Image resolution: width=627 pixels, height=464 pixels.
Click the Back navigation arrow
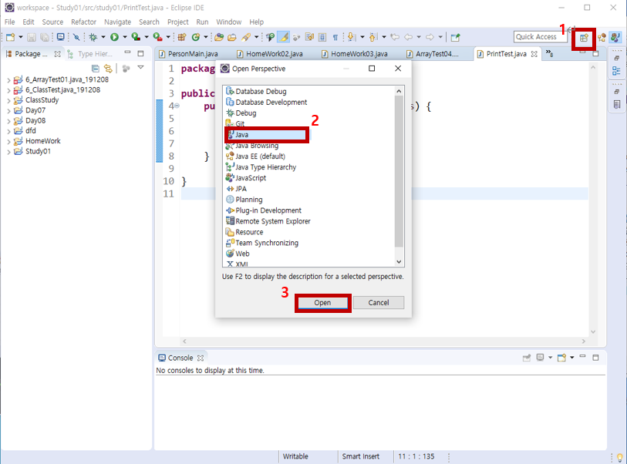(x=408, y=37)
